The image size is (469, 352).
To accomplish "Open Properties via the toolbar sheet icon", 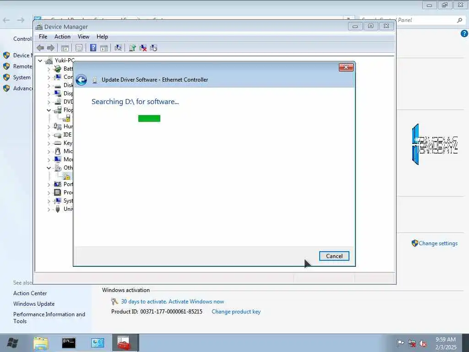I will [79, 48].
